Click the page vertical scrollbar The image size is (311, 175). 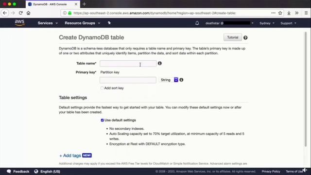(306, 89)
